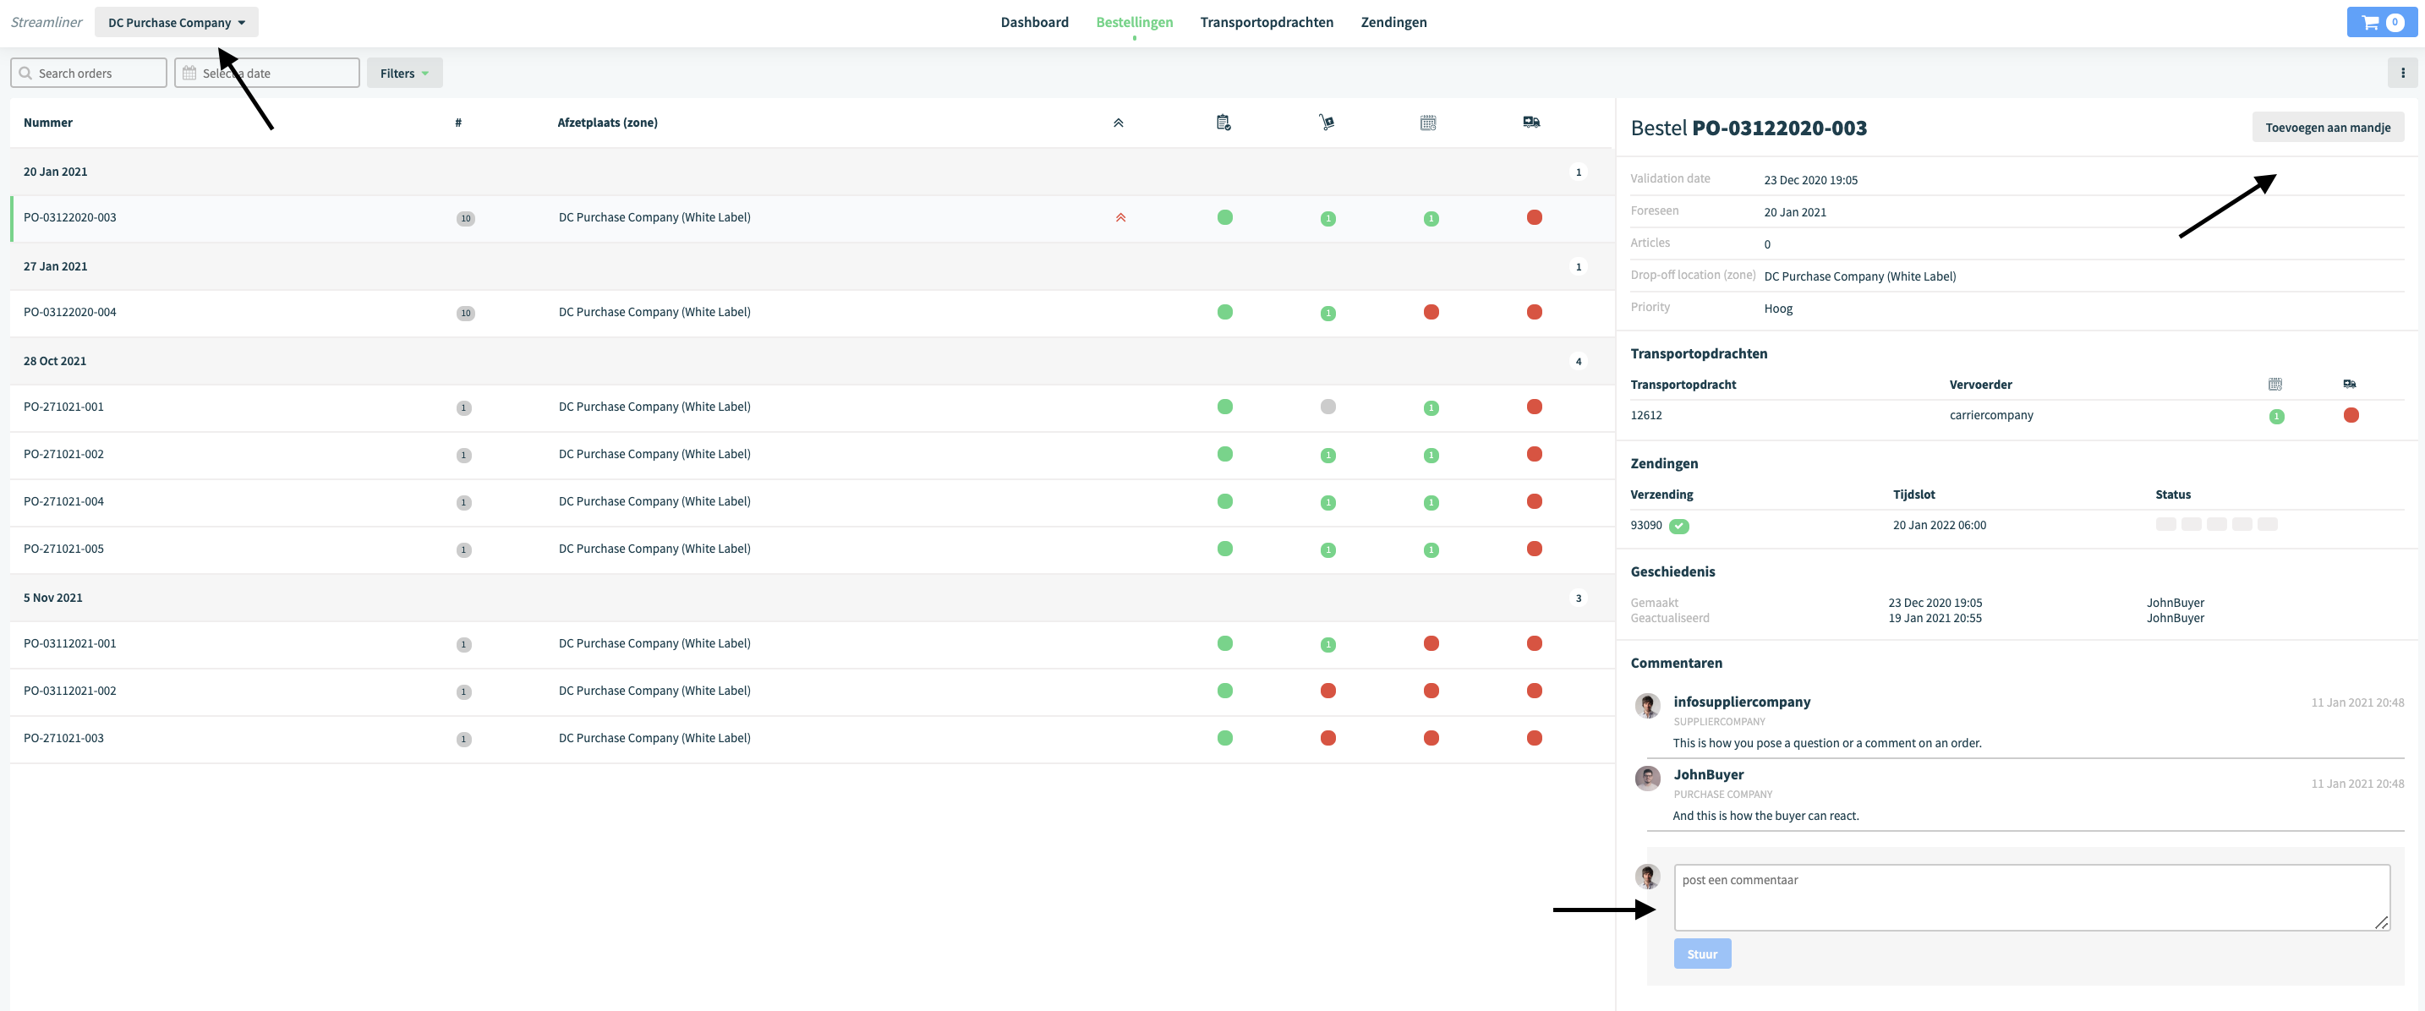The height and width of the screenshot is (1011, 2425).
Task: Switch to the Zendingen tab
Action: [1393, 22]
